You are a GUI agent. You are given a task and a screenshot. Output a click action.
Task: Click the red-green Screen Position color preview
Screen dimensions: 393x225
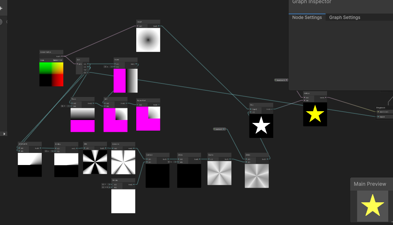[x=51, y=74]
